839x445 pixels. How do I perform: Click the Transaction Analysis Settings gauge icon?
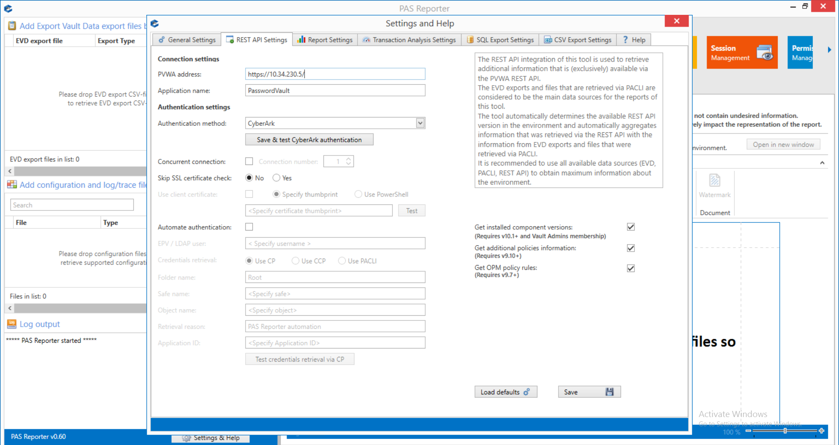[366, 40]
